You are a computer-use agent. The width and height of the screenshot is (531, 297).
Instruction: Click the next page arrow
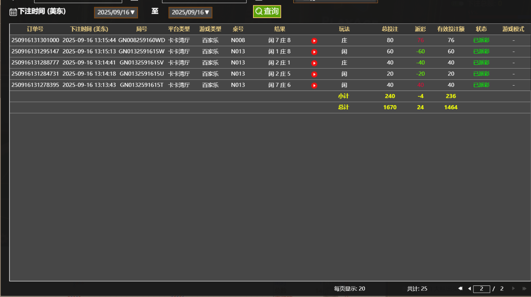pyautogui.click(x=513, y=289)
